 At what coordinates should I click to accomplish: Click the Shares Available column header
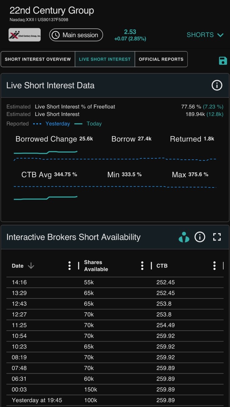[96, 266]
